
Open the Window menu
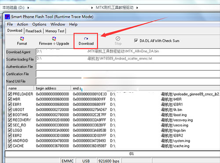coord(58,24)
